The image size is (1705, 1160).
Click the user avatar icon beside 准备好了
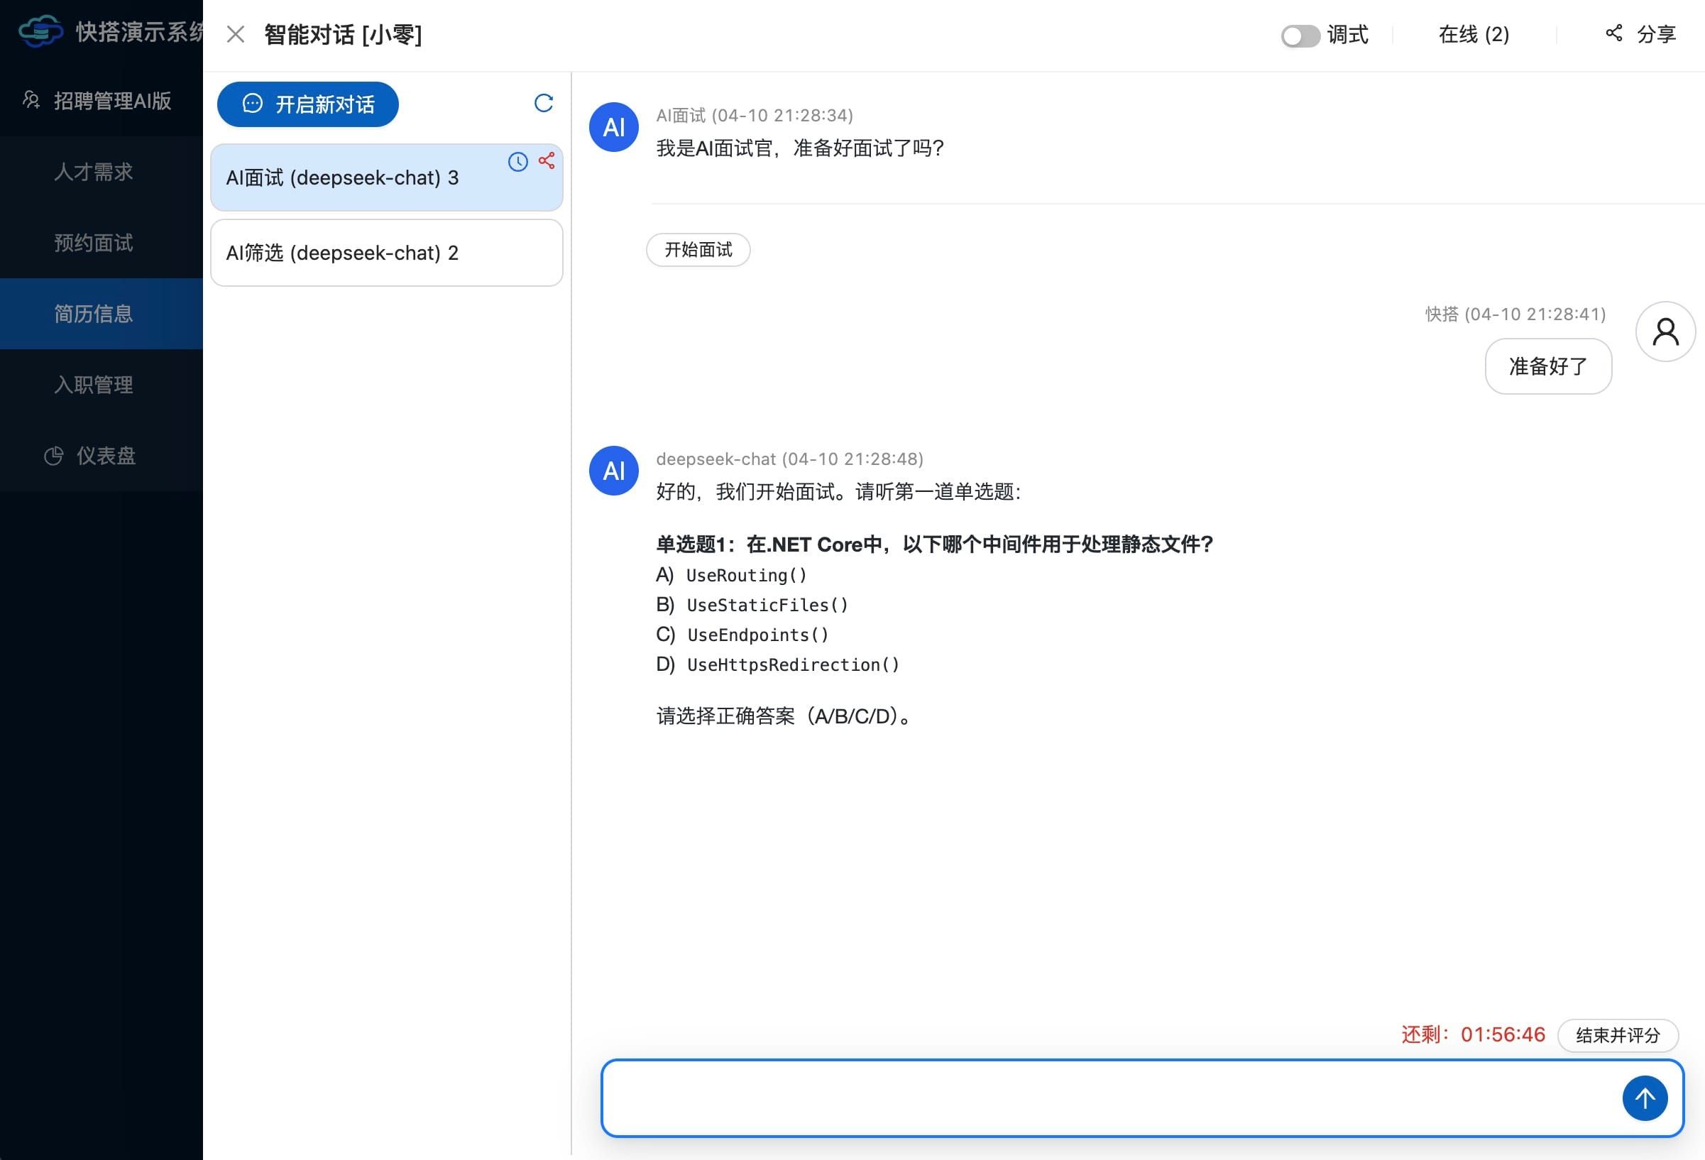1665,332
